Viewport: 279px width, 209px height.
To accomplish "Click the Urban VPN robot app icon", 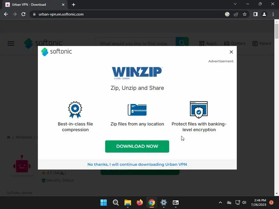I will [x=22, y=164].
